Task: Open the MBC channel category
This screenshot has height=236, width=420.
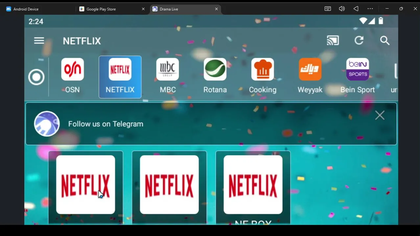Action: pyautogui.click(x=168, y=77)
